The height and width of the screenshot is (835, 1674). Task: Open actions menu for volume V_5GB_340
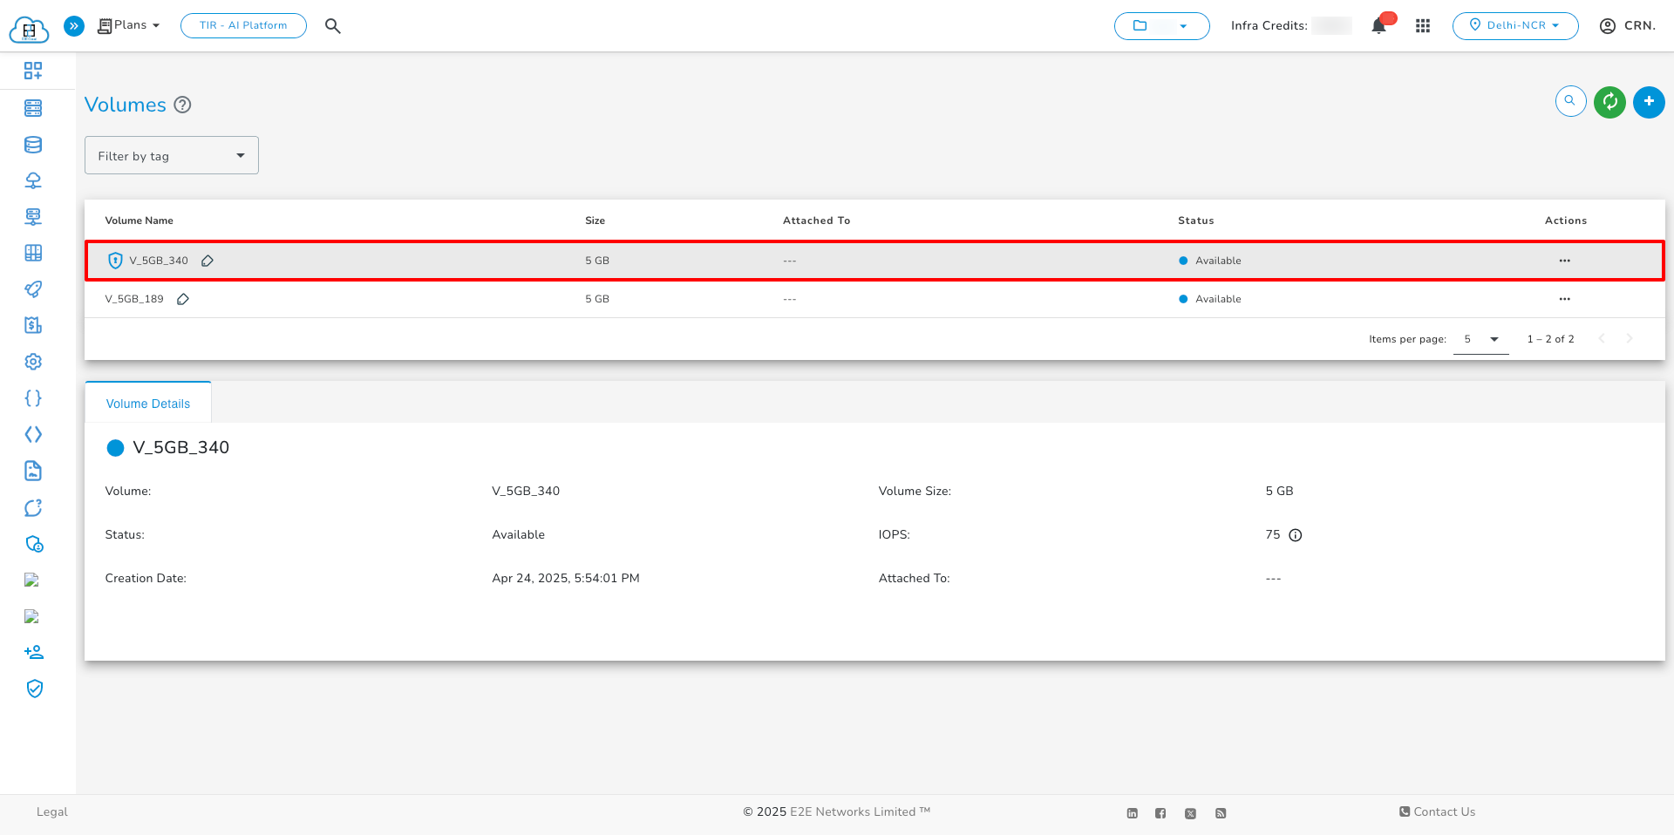(x=1565, y=260)
